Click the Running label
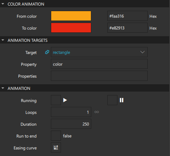170x156 pixels. [29, 101]
